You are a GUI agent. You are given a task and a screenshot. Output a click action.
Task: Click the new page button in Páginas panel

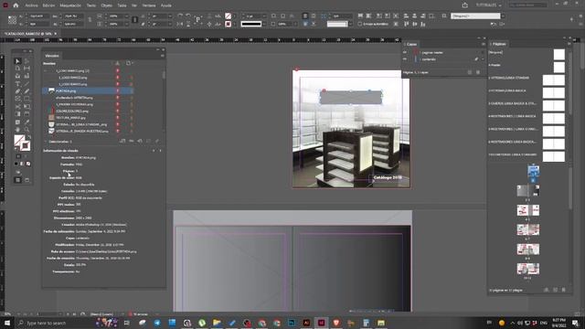(555, 290)
